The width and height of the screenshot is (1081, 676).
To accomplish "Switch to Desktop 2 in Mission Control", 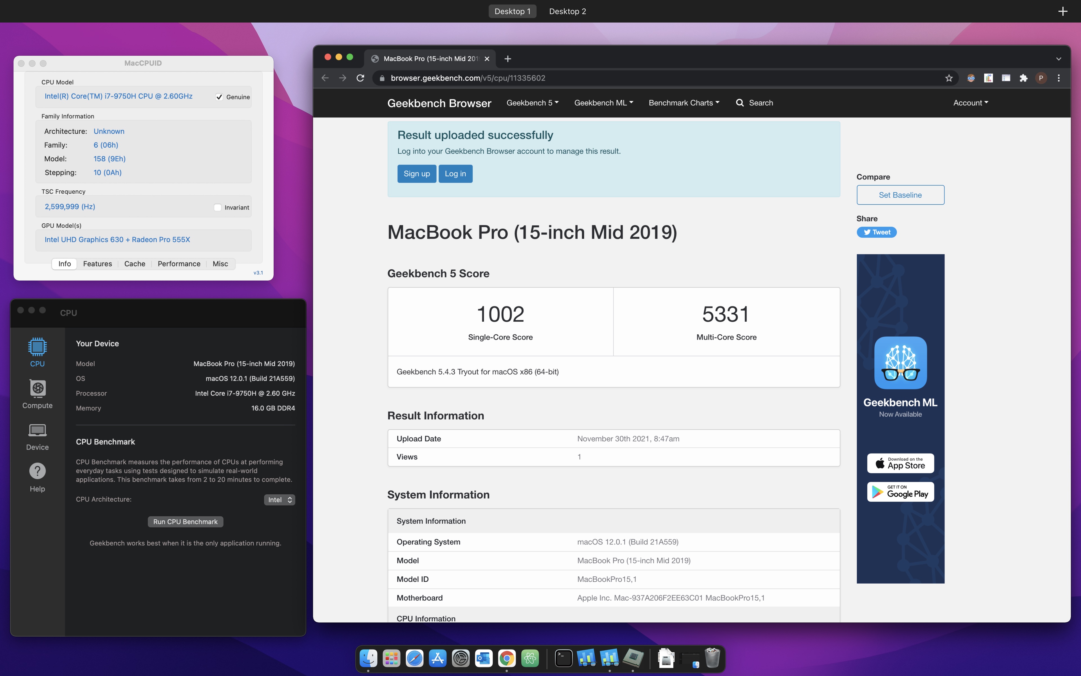I will click(567, 11).
